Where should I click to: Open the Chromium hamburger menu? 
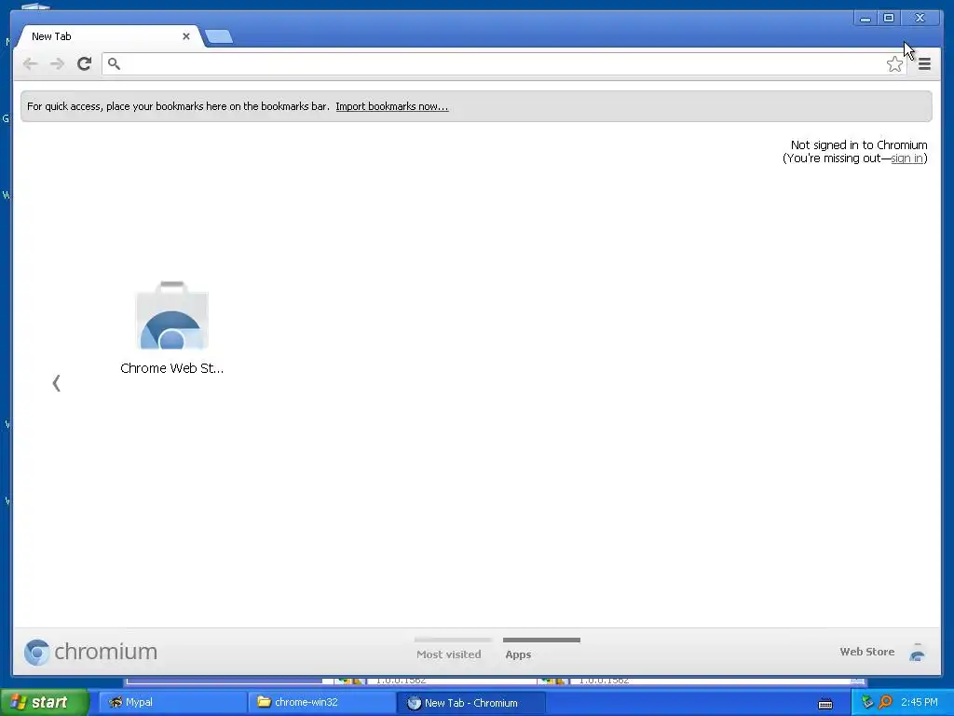coord(924,64)
